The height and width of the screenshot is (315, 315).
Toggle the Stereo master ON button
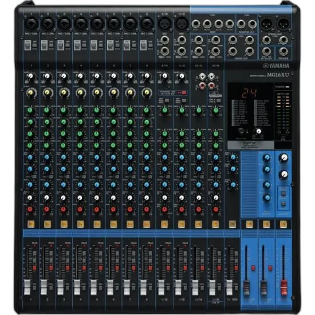[x=283, y=224]
